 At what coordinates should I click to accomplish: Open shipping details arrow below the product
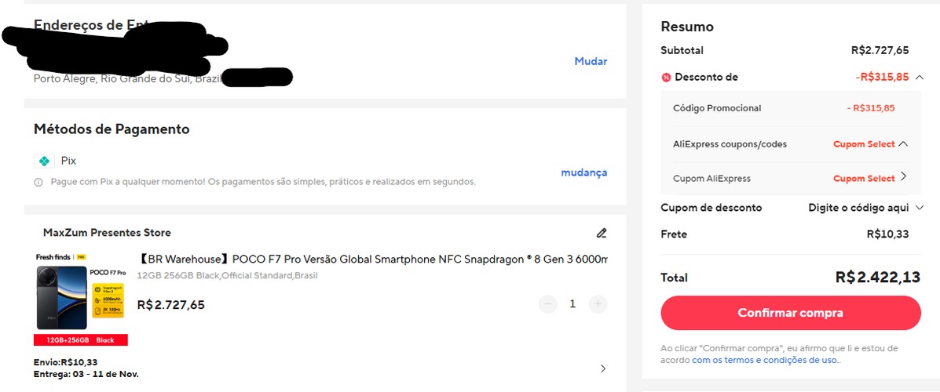click(602, 368)
